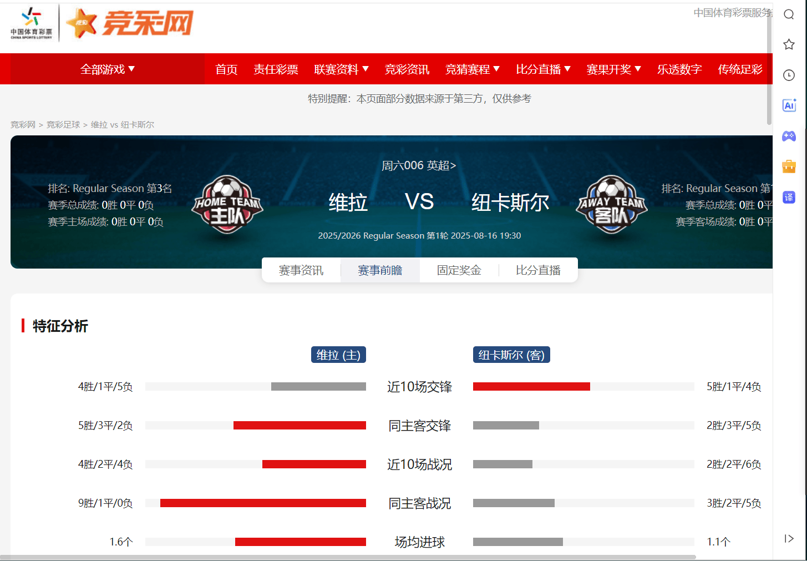This screenshot has height=561, width=807.
Task: Switch to the 赛事资讯 tab
Action: (301, 270)
